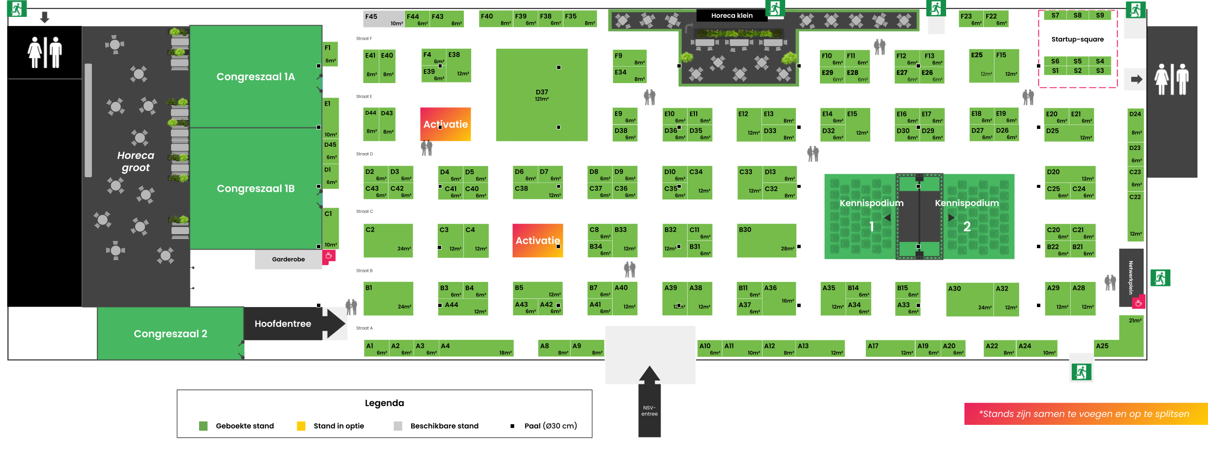Image resolution: width=1208 pixels, height=449 pixels.
Task: Select the Congreszaal 2 room
Action: coord(170,334)
